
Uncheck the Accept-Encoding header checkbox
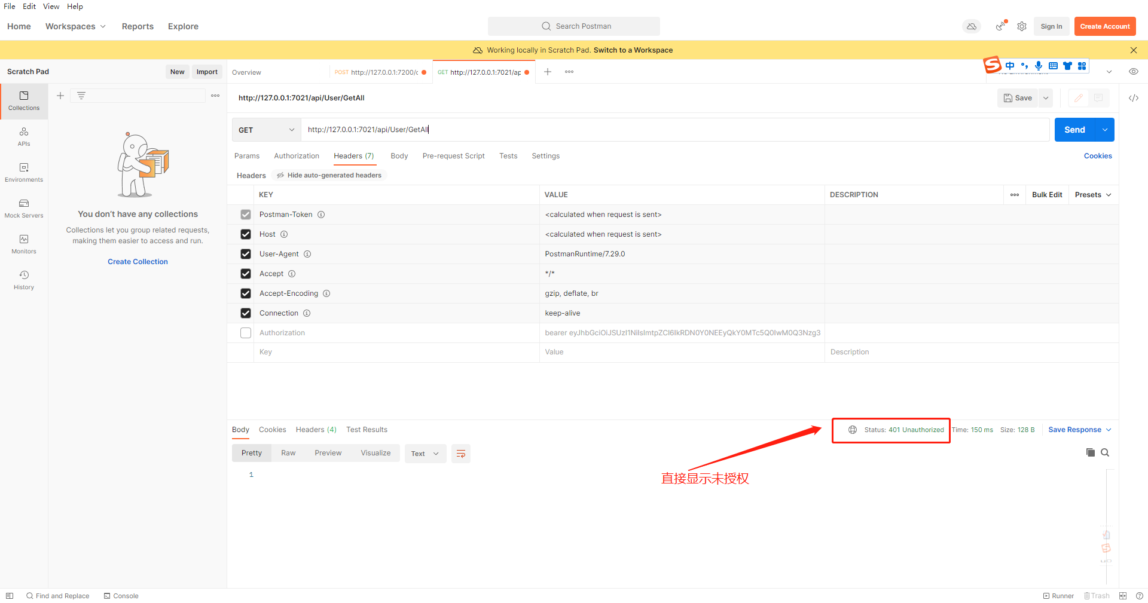(246, 293)
